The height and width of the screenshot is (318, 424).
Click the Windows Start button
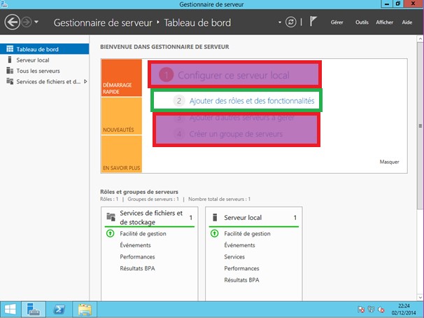(11, 308)
